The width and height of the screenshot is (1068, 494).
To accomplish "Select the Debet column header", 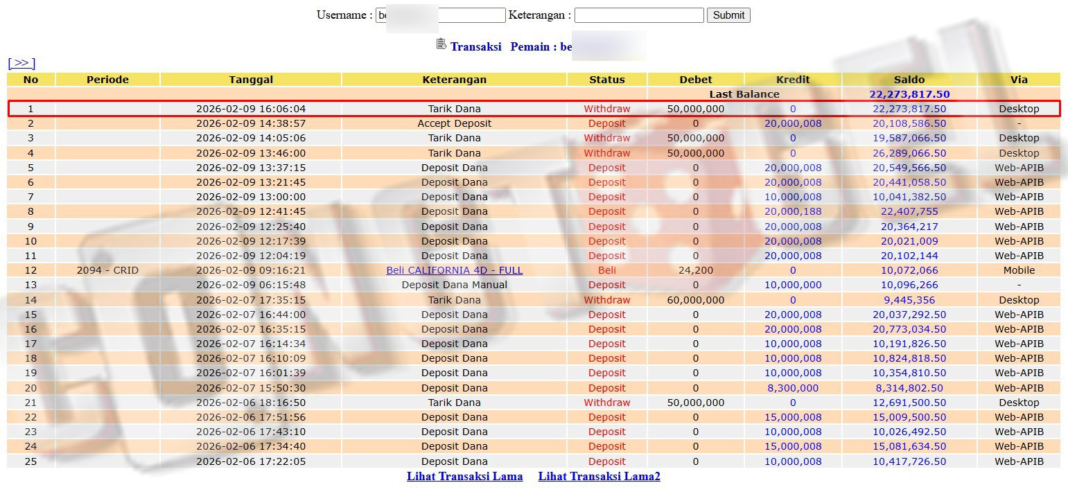I will [695, 80].
